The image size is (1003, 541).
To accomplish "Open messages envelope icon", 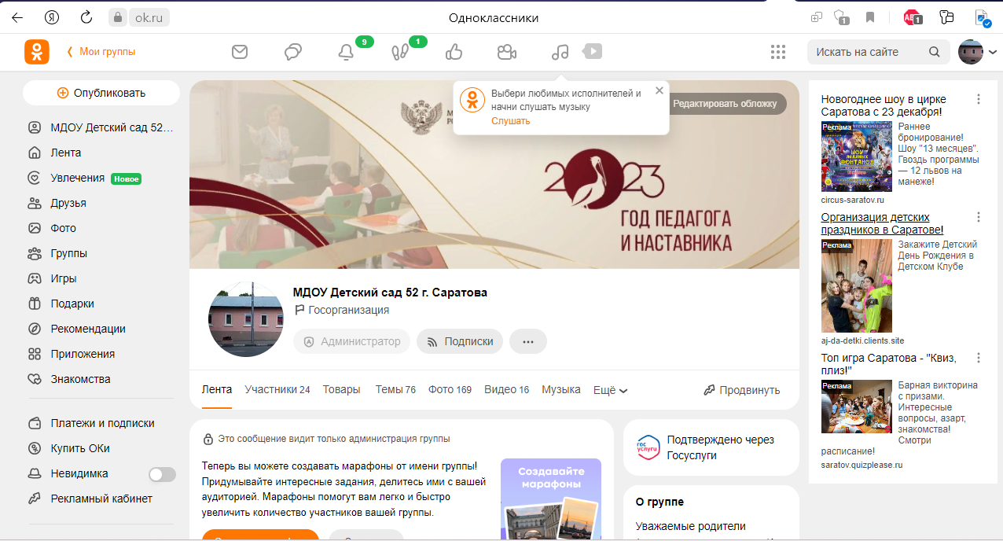I will coord(240,52).
